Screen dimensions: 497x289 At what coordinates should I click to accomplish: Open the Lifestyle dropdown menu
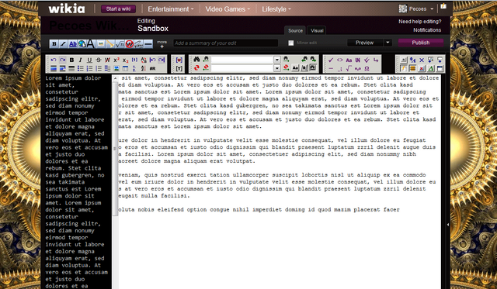[276, 9]
